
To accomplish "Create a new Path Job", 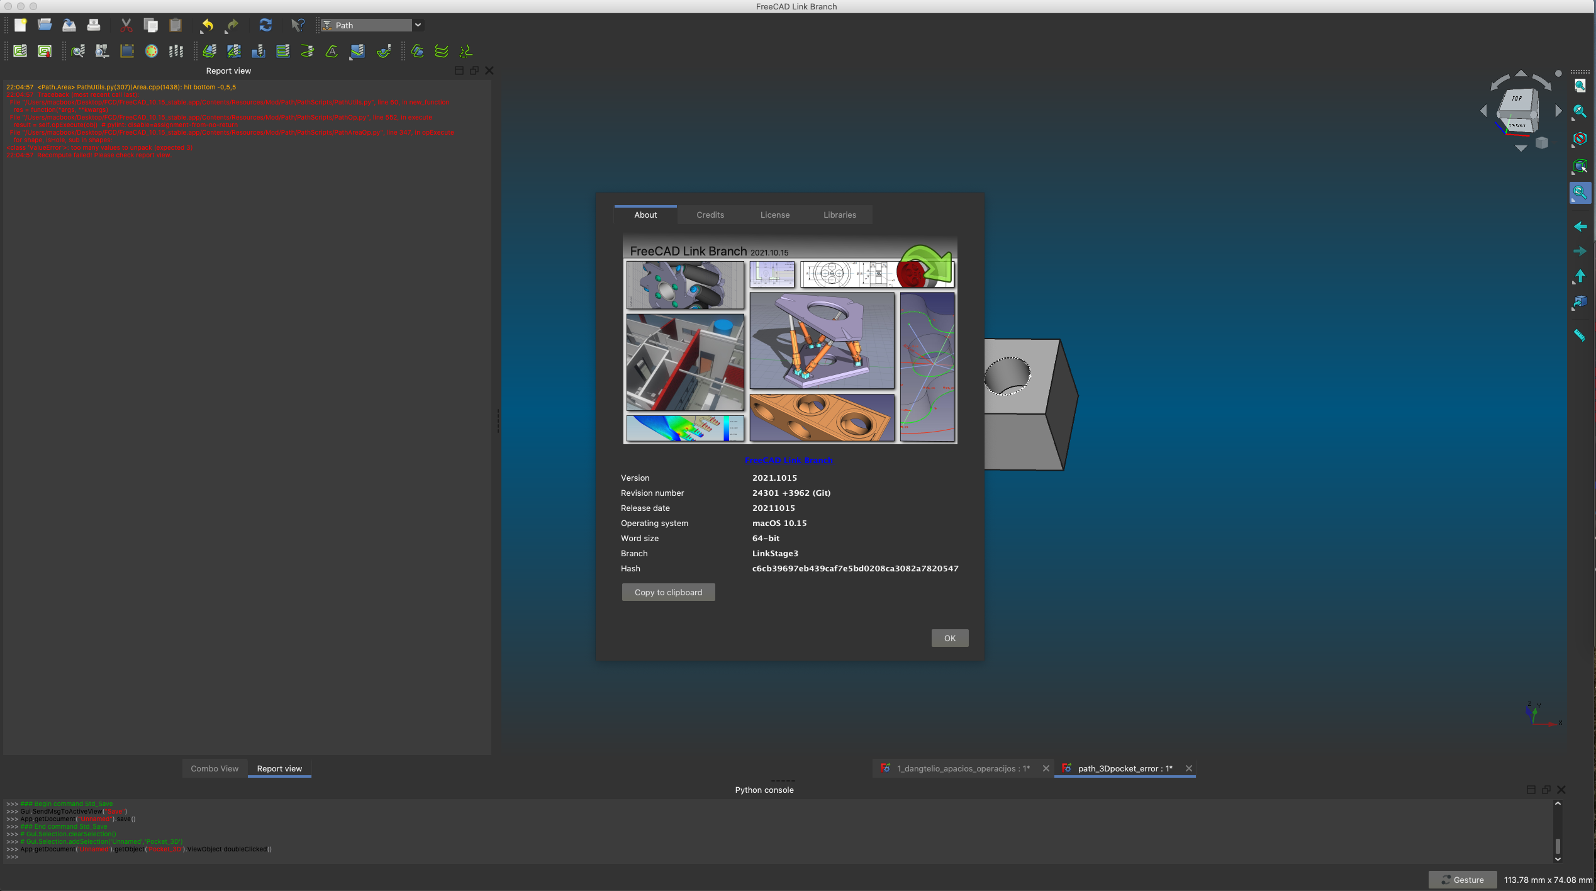I will tap(20, 52).
